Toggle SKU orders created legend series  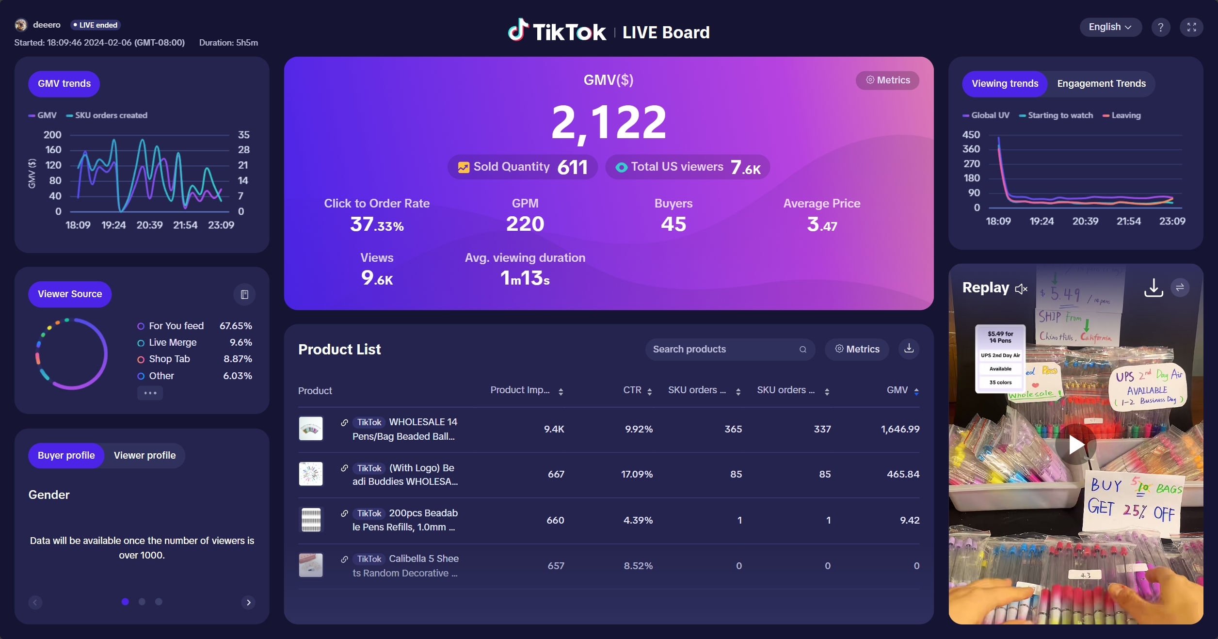pyautogui.click(x=107, y=116)
